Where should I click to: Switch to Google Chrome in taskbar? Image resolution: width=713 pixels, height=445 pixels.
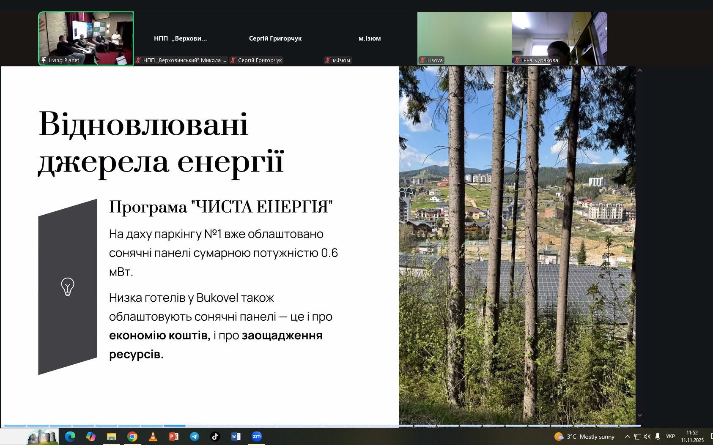pos(132,437)
